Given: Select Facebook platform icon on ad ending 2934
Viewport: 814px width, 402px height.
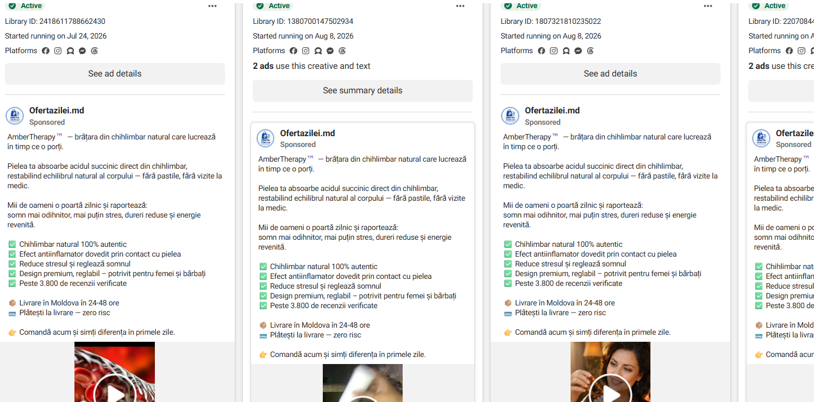Looking at the screenshot, I should tap(293, 51).
